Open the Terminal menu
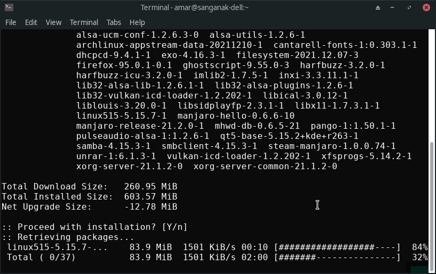Screen dimensions: 436x274 tap(84, 22)
